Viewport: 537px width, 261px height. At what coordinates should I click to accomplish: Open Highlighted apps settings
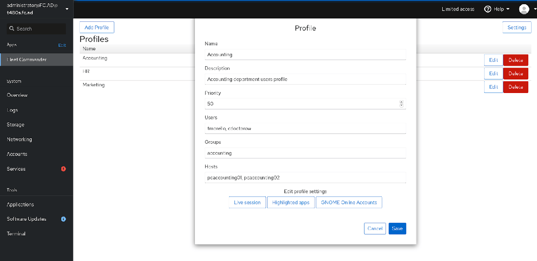coord(291,202)
